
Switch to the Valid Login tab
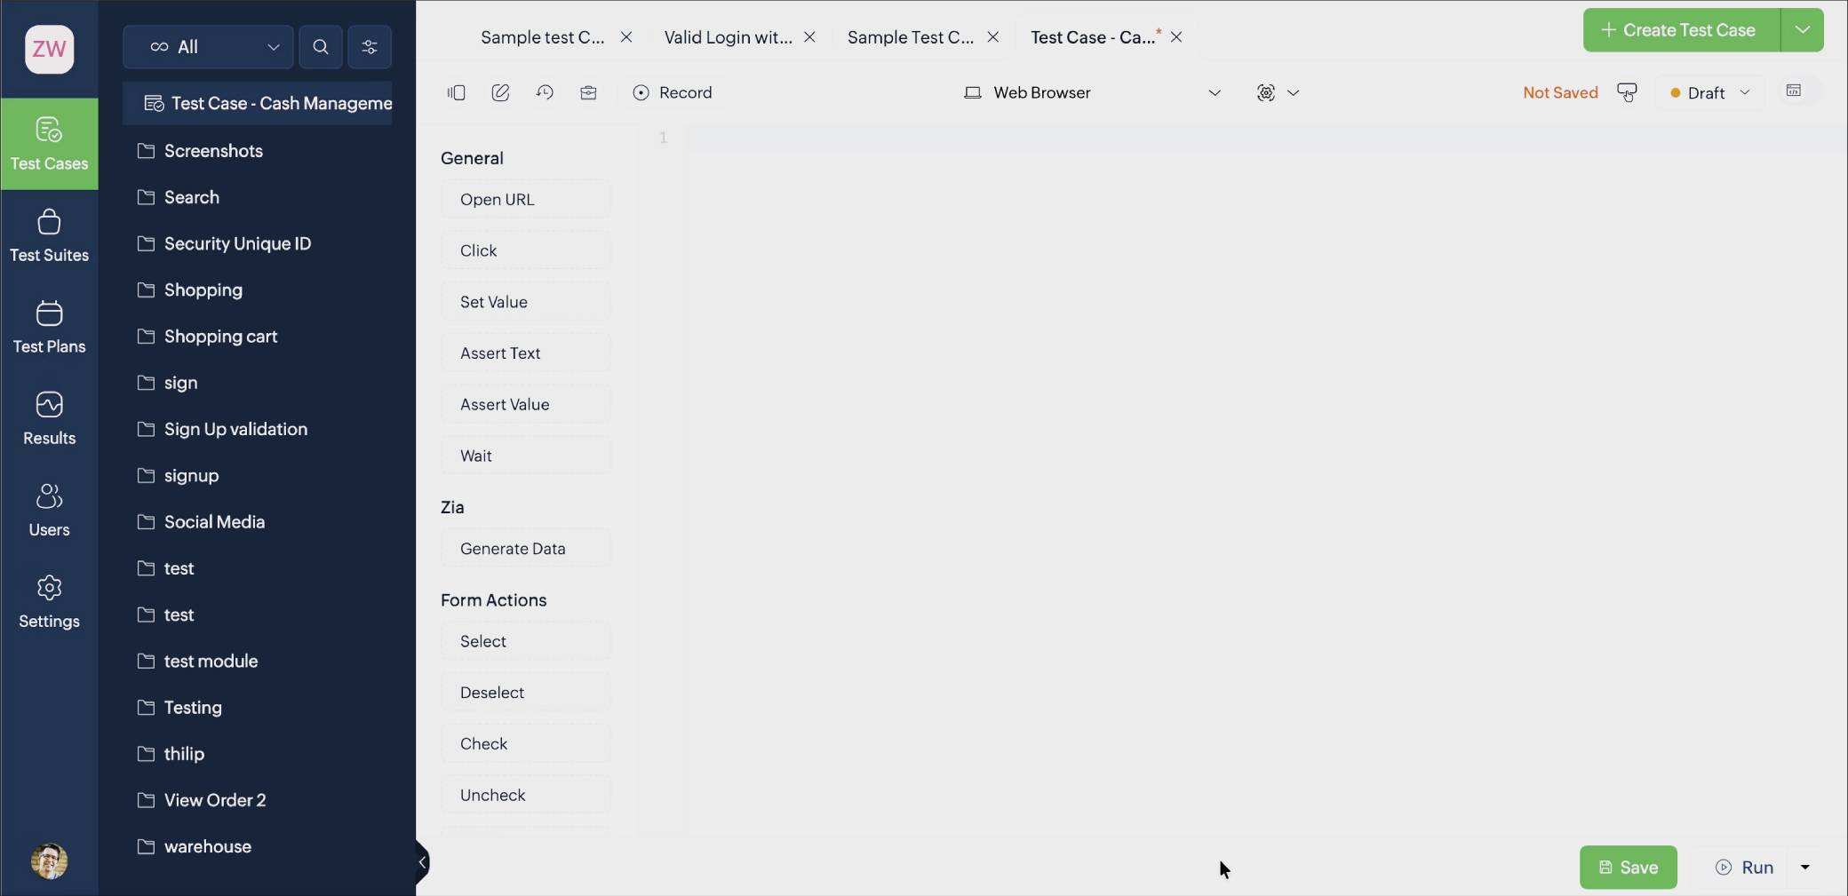pos(729,37)
